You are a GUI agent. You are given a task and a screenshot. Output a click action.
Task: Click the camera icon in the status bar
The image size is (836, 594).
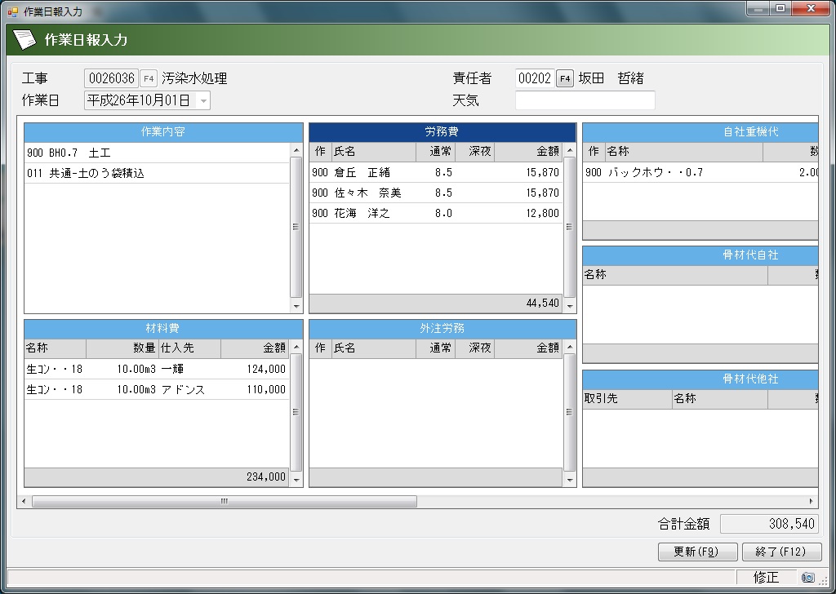(x=807, y=578)
